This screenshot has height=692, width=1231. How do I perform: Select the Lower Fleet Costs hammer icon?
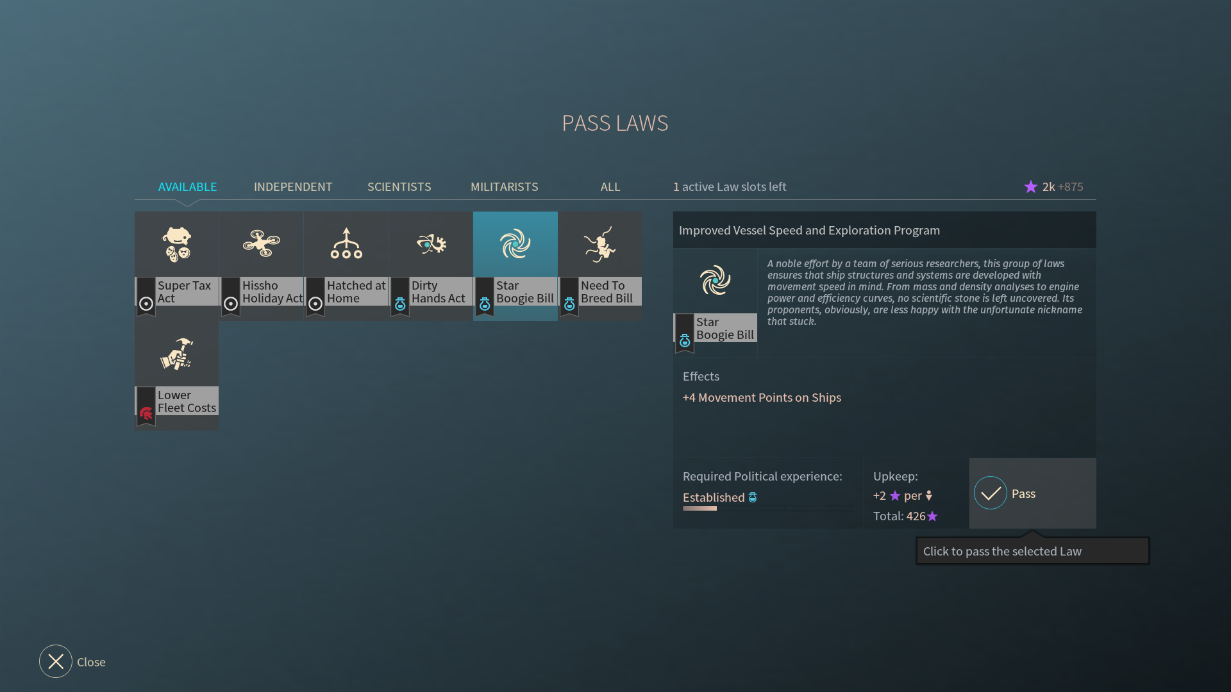[x=176, y=354]
